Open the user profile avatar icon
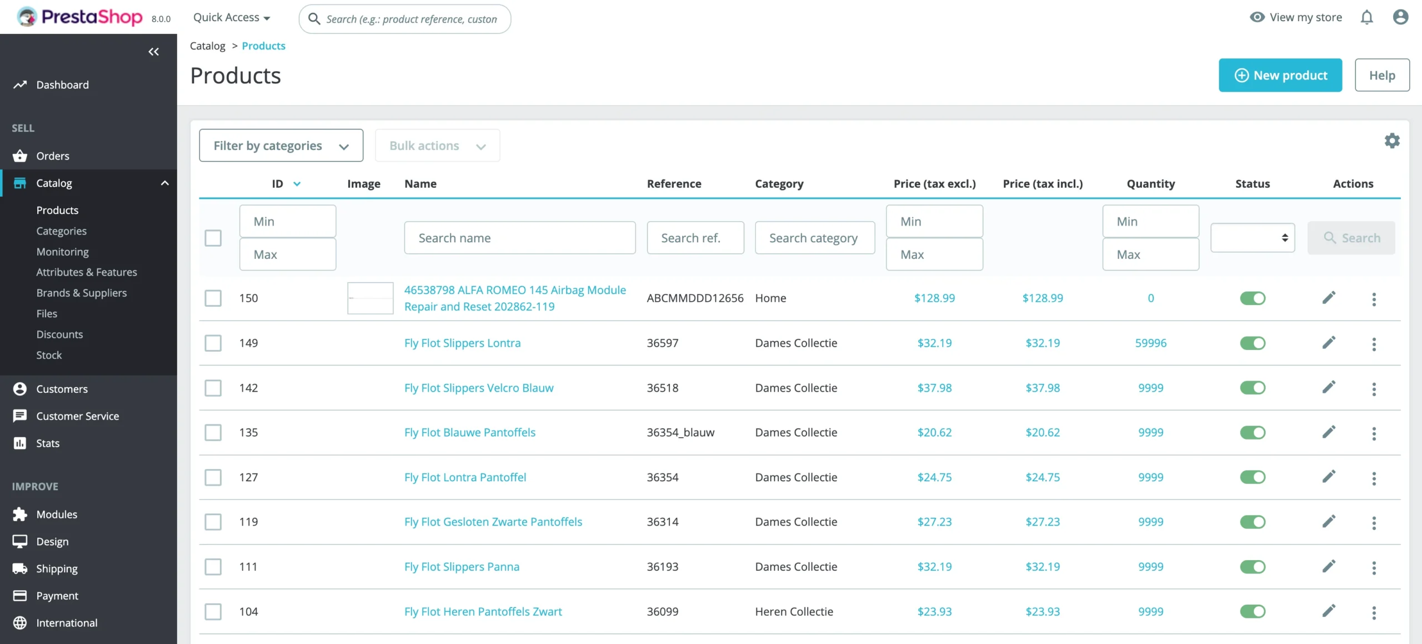The width and height of the screenshot is (1422, 644). 1400,17
